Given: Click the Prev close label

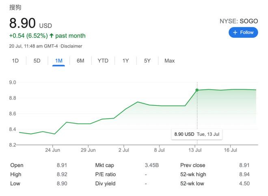Looking at the screenshot, I should (x=192, y=165).
